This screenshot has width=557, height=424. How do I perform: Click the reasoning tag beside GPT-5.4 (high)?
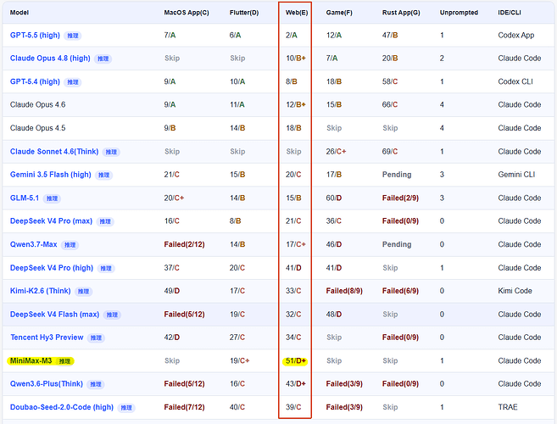73,82
